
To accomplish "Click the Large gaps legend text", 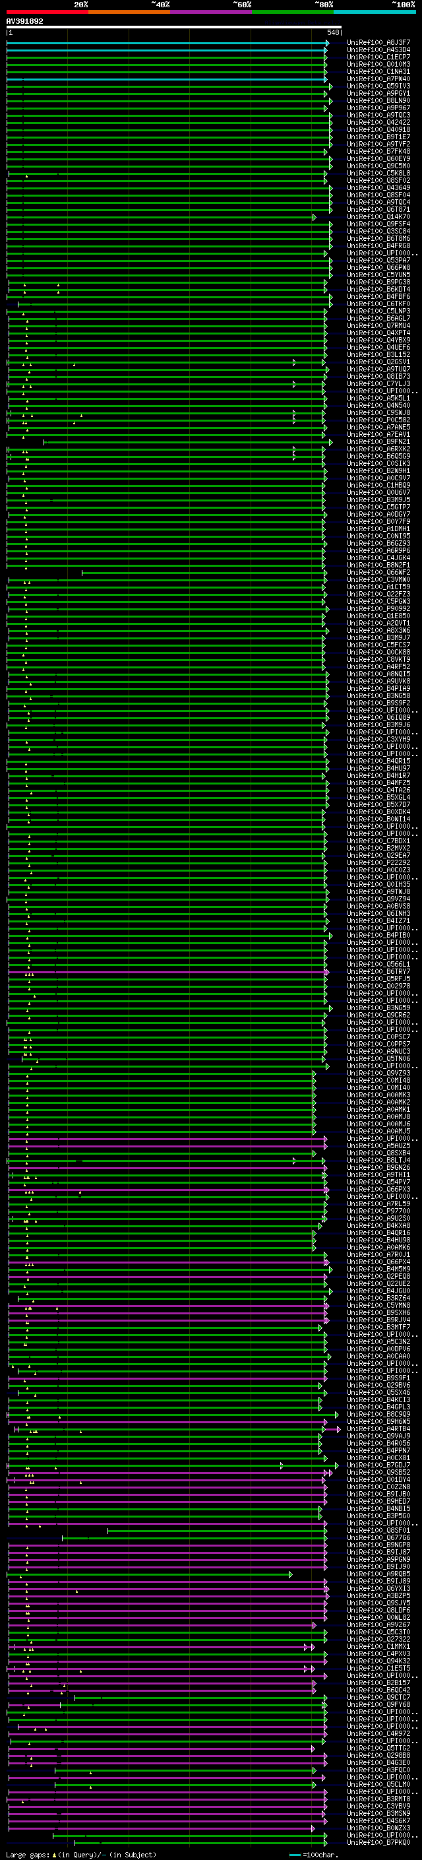I will (x=28, y=1855).
